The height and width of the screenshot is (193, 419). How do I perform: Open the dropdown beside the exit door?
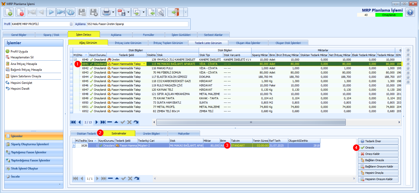pyautogui.click(x=186, y=12)
